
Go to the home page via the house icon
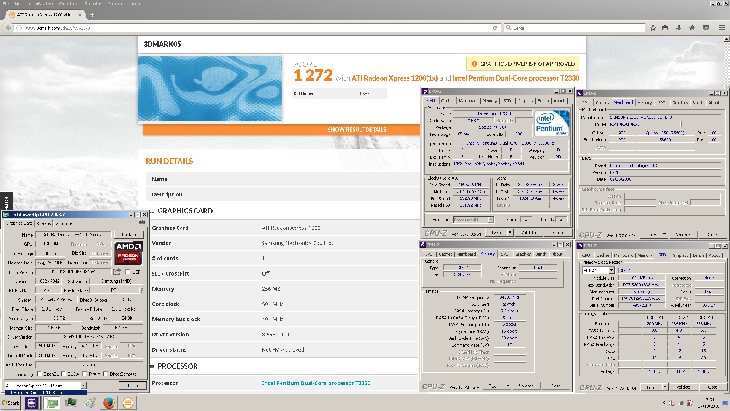click(692, 28)
